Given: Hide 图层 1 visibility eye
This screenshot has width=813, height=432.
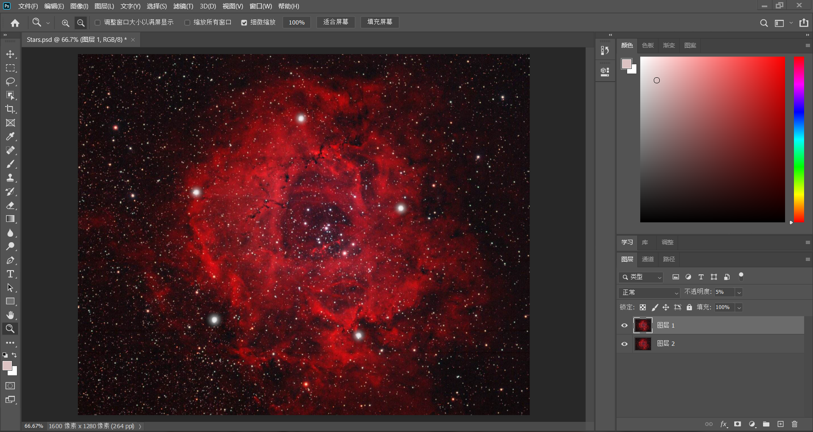Looking at the screenshot, I should point(624,325).
